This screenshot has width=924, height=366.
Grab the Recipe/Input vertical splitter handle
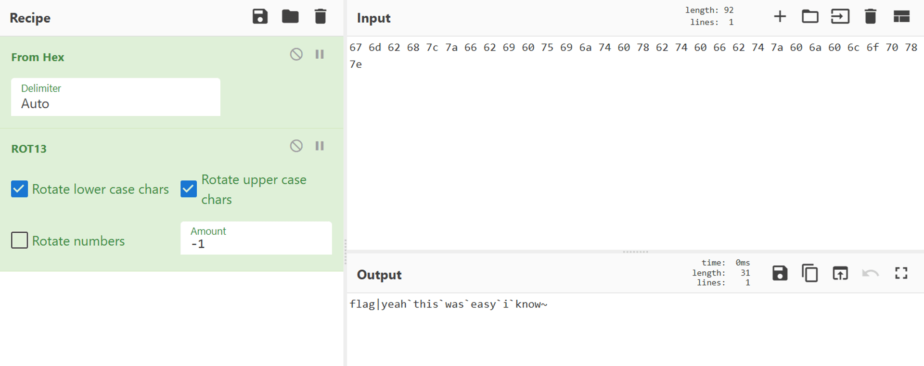[345, 252]
